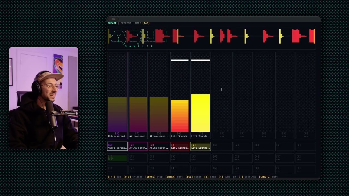
Task: Click the SAMPLER ASCII logo text
Action: pyautogui.click(x=139, y=46)
